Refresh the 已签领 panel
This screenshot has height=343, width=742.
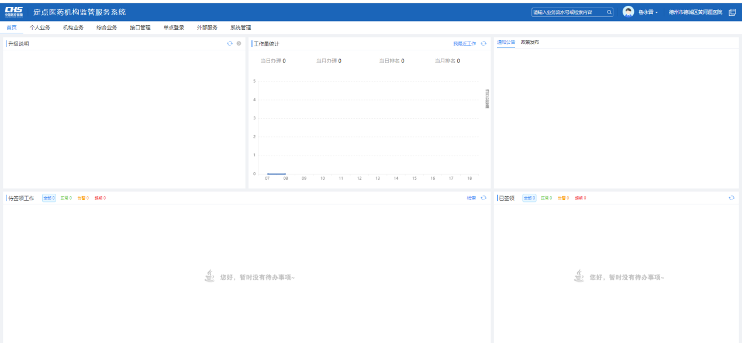click(x=731, y=198)
